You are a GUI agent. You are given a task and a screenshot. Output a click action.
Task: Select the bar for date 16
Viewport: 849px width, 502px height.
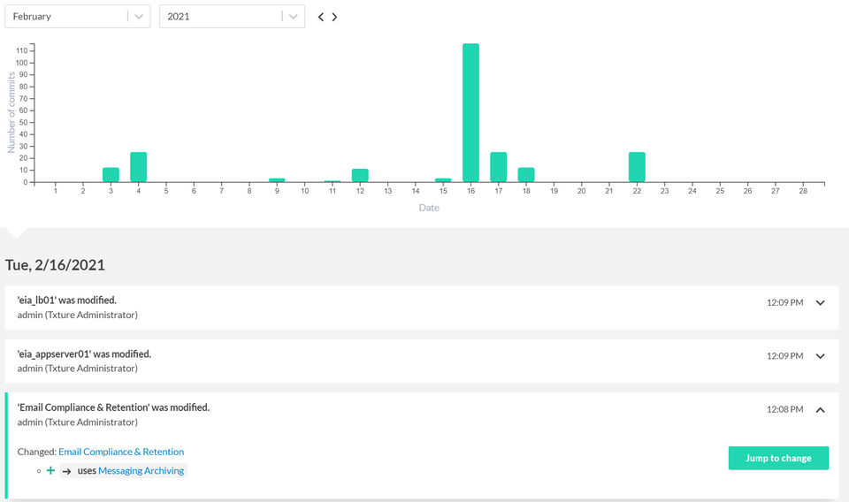(x=470, y=112)
